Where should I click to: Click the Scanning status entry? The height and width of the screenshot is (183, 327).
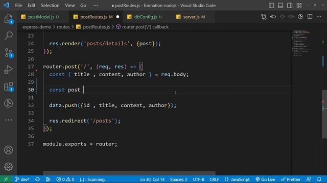pos(93,179)
